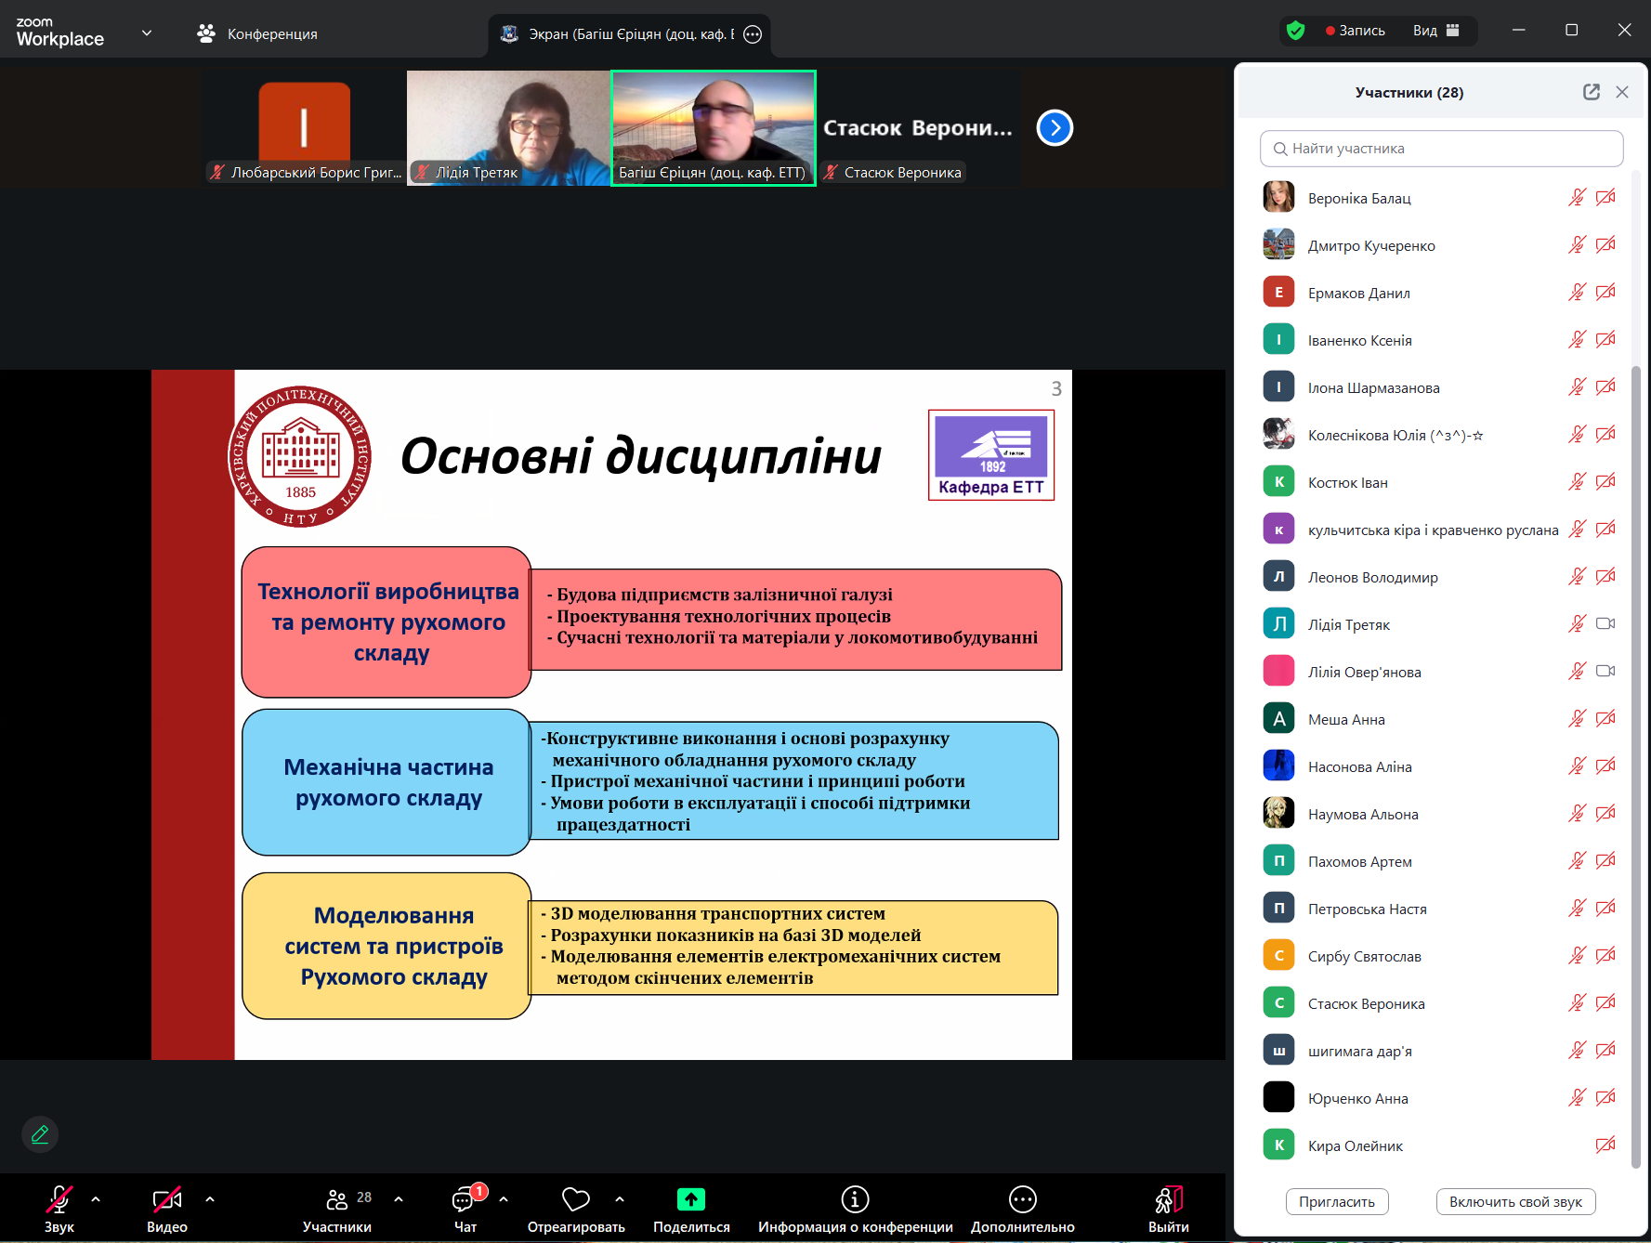The image size is (1651, 1243).
Task: Expand audio options arrow next to Звук
Action: pos(96,1199)
